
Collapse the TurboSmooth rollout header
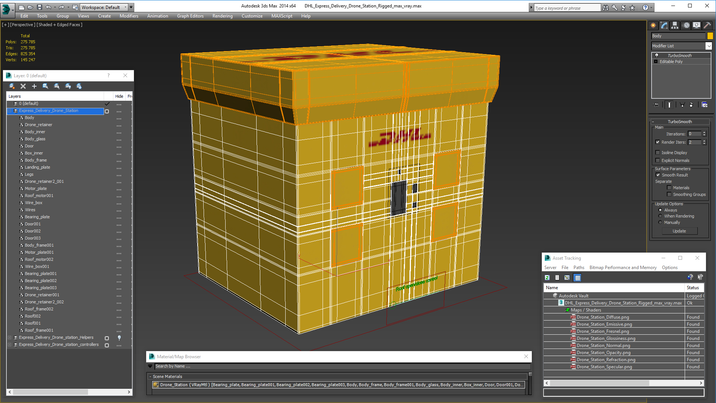coord(679,122)
